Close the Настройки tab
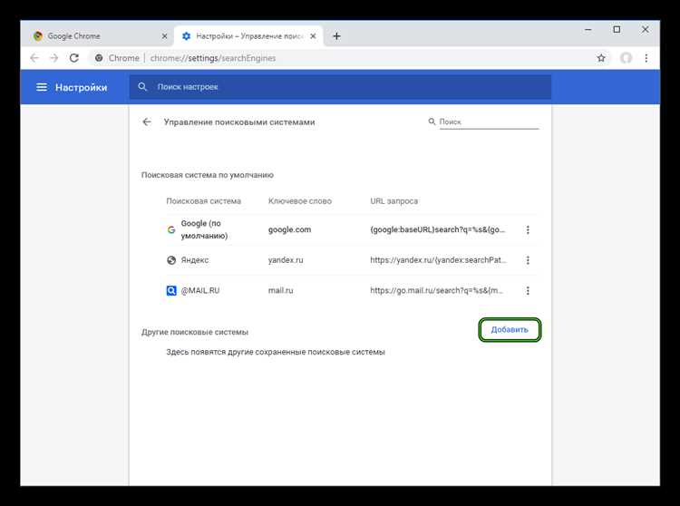 pos(313,36)
